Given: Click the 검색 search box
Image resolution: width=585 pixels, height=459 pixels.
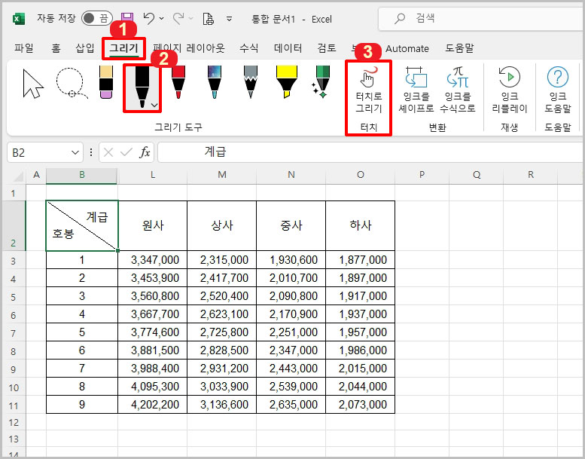Looking at the screenshot, I should coord(481,18).
